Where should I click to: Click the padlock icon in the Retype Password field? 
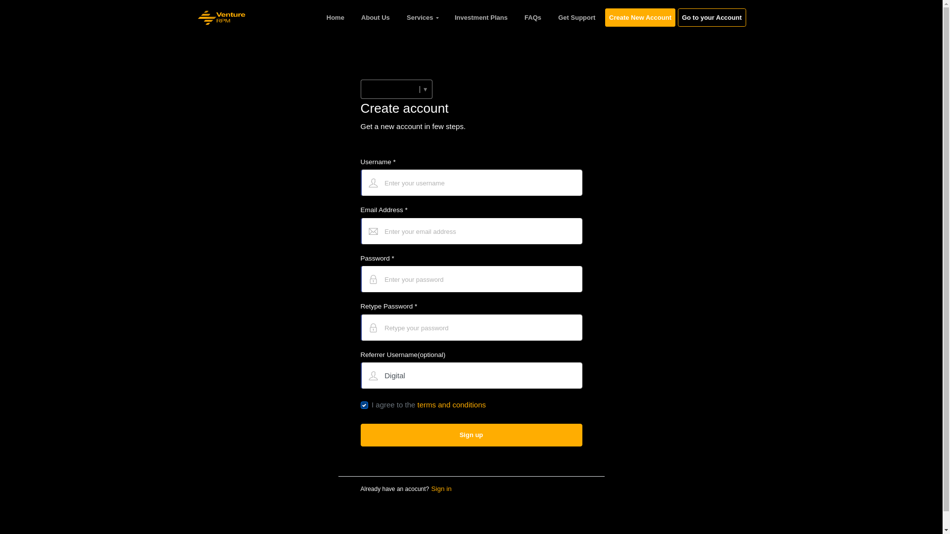374,328
